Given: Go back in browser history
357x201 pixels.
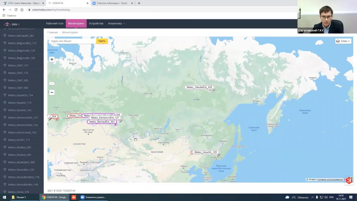Looking at the screenshot, I should point(4,10).
